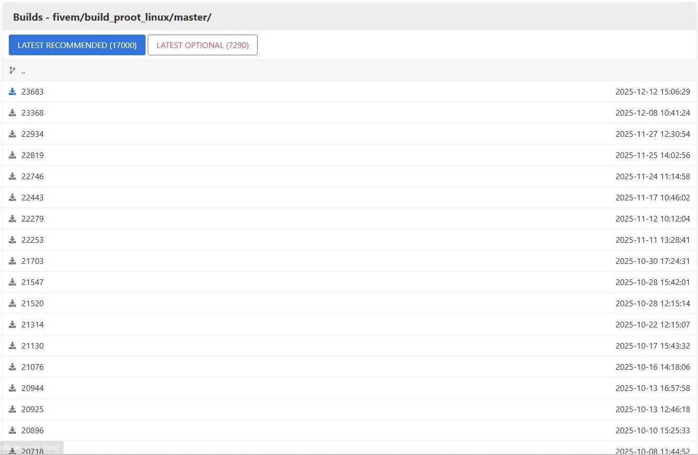Click the Latest Optional (7290) button
This screenshot has width=698, height=455.
202,45
